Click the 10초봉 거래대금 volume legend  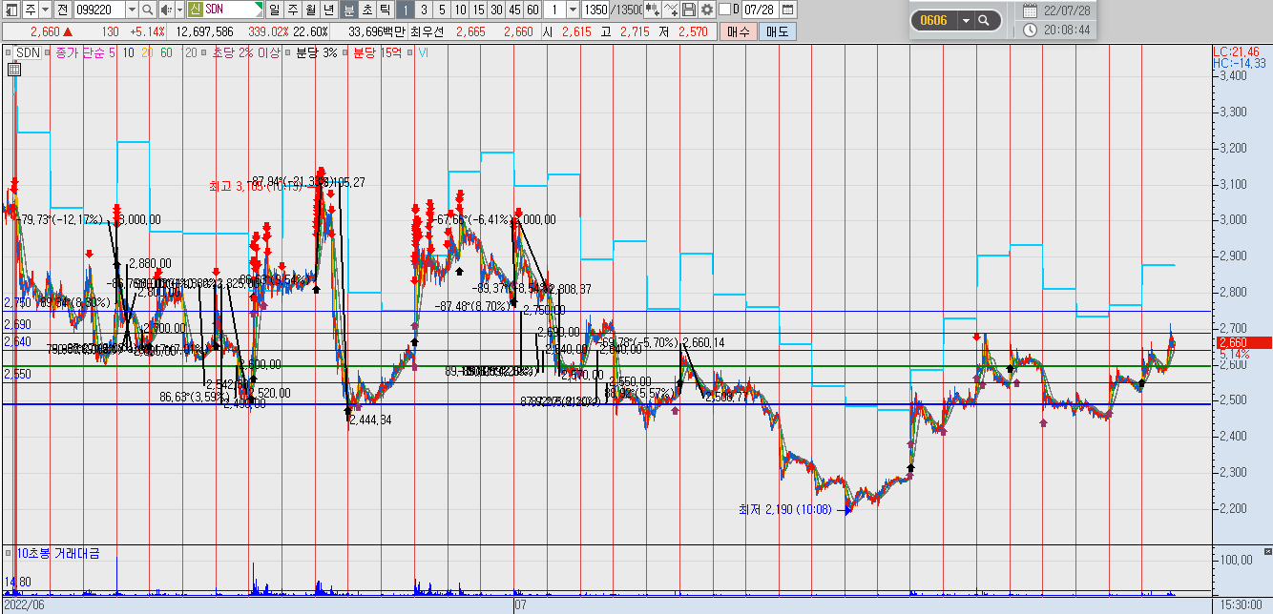(x=58, y=553)
